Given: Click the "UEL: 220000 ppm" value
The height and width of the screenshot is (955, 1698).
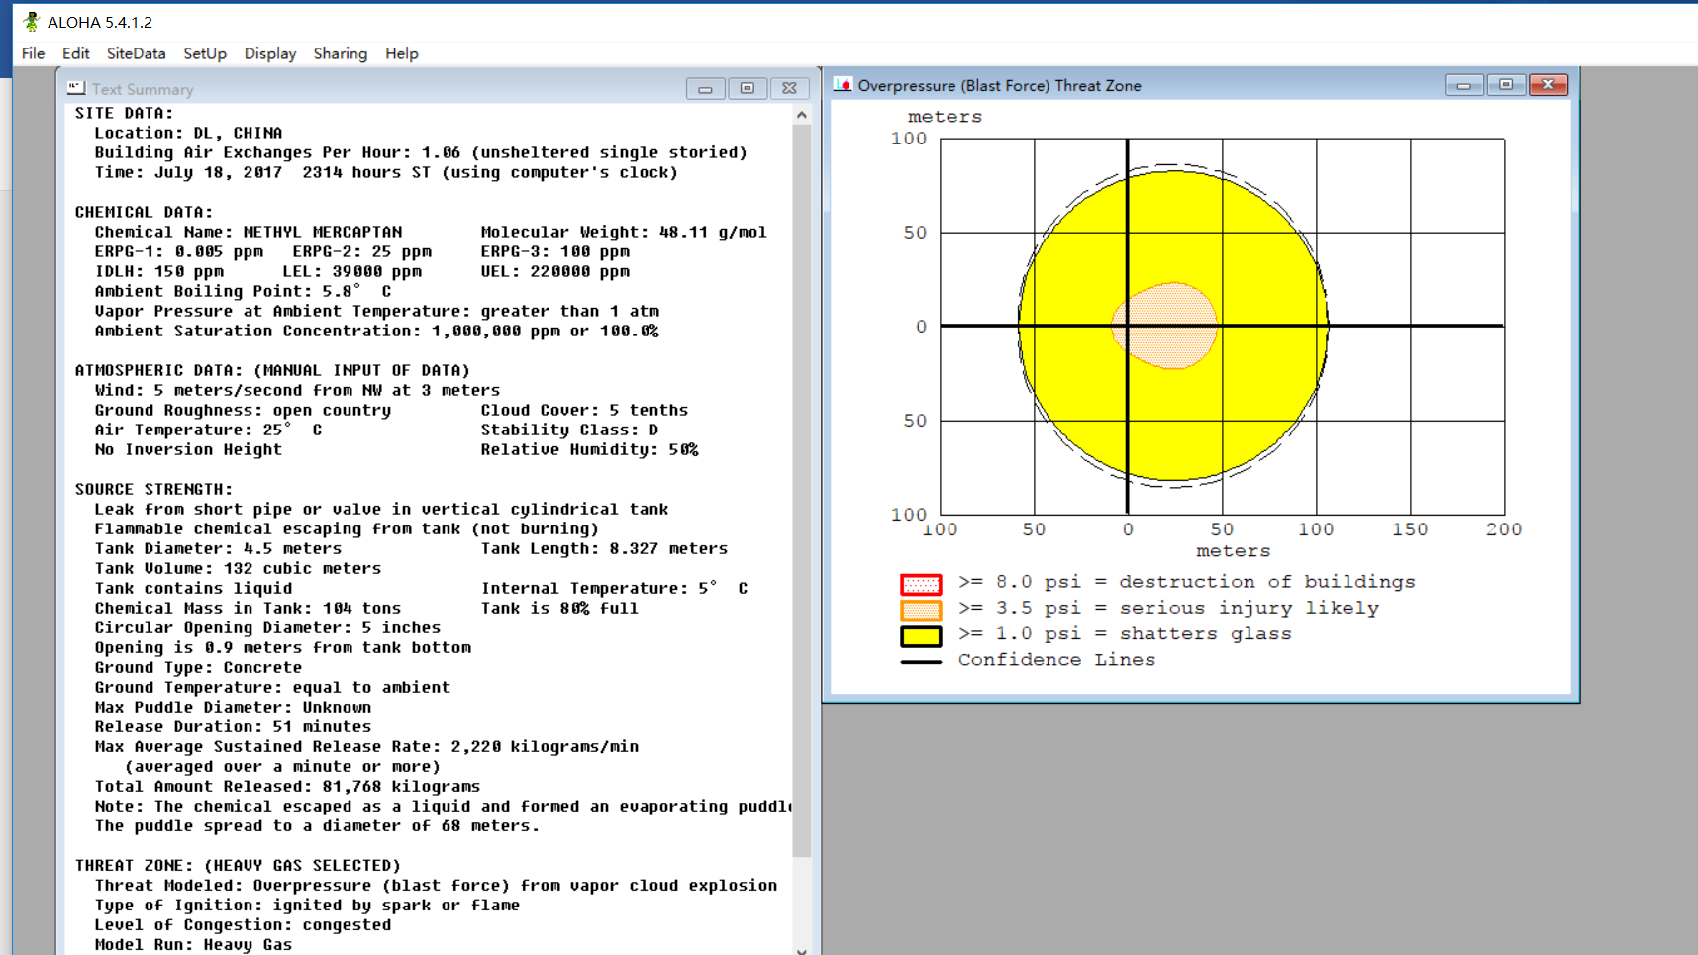Looking at the screenshot, I should (x=555, y=271).
